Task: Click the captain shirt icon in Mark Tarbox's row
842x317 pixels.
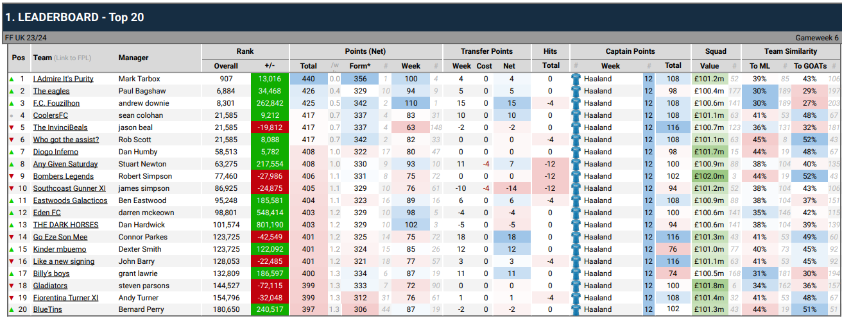Action: [x=576, y=79]
